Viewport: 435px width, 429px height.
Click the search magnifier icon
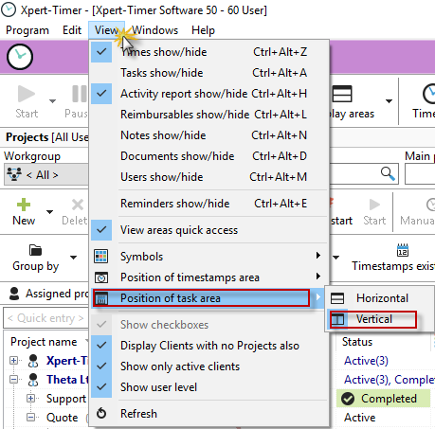tap(388, 173)
